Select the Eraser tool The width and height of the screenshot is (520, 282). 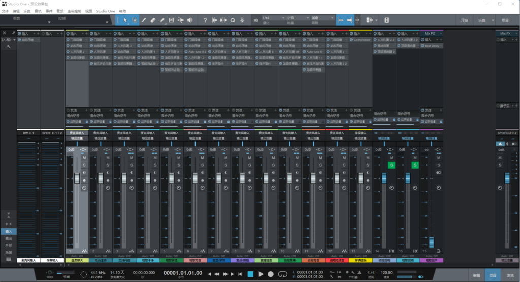(153, 20)
